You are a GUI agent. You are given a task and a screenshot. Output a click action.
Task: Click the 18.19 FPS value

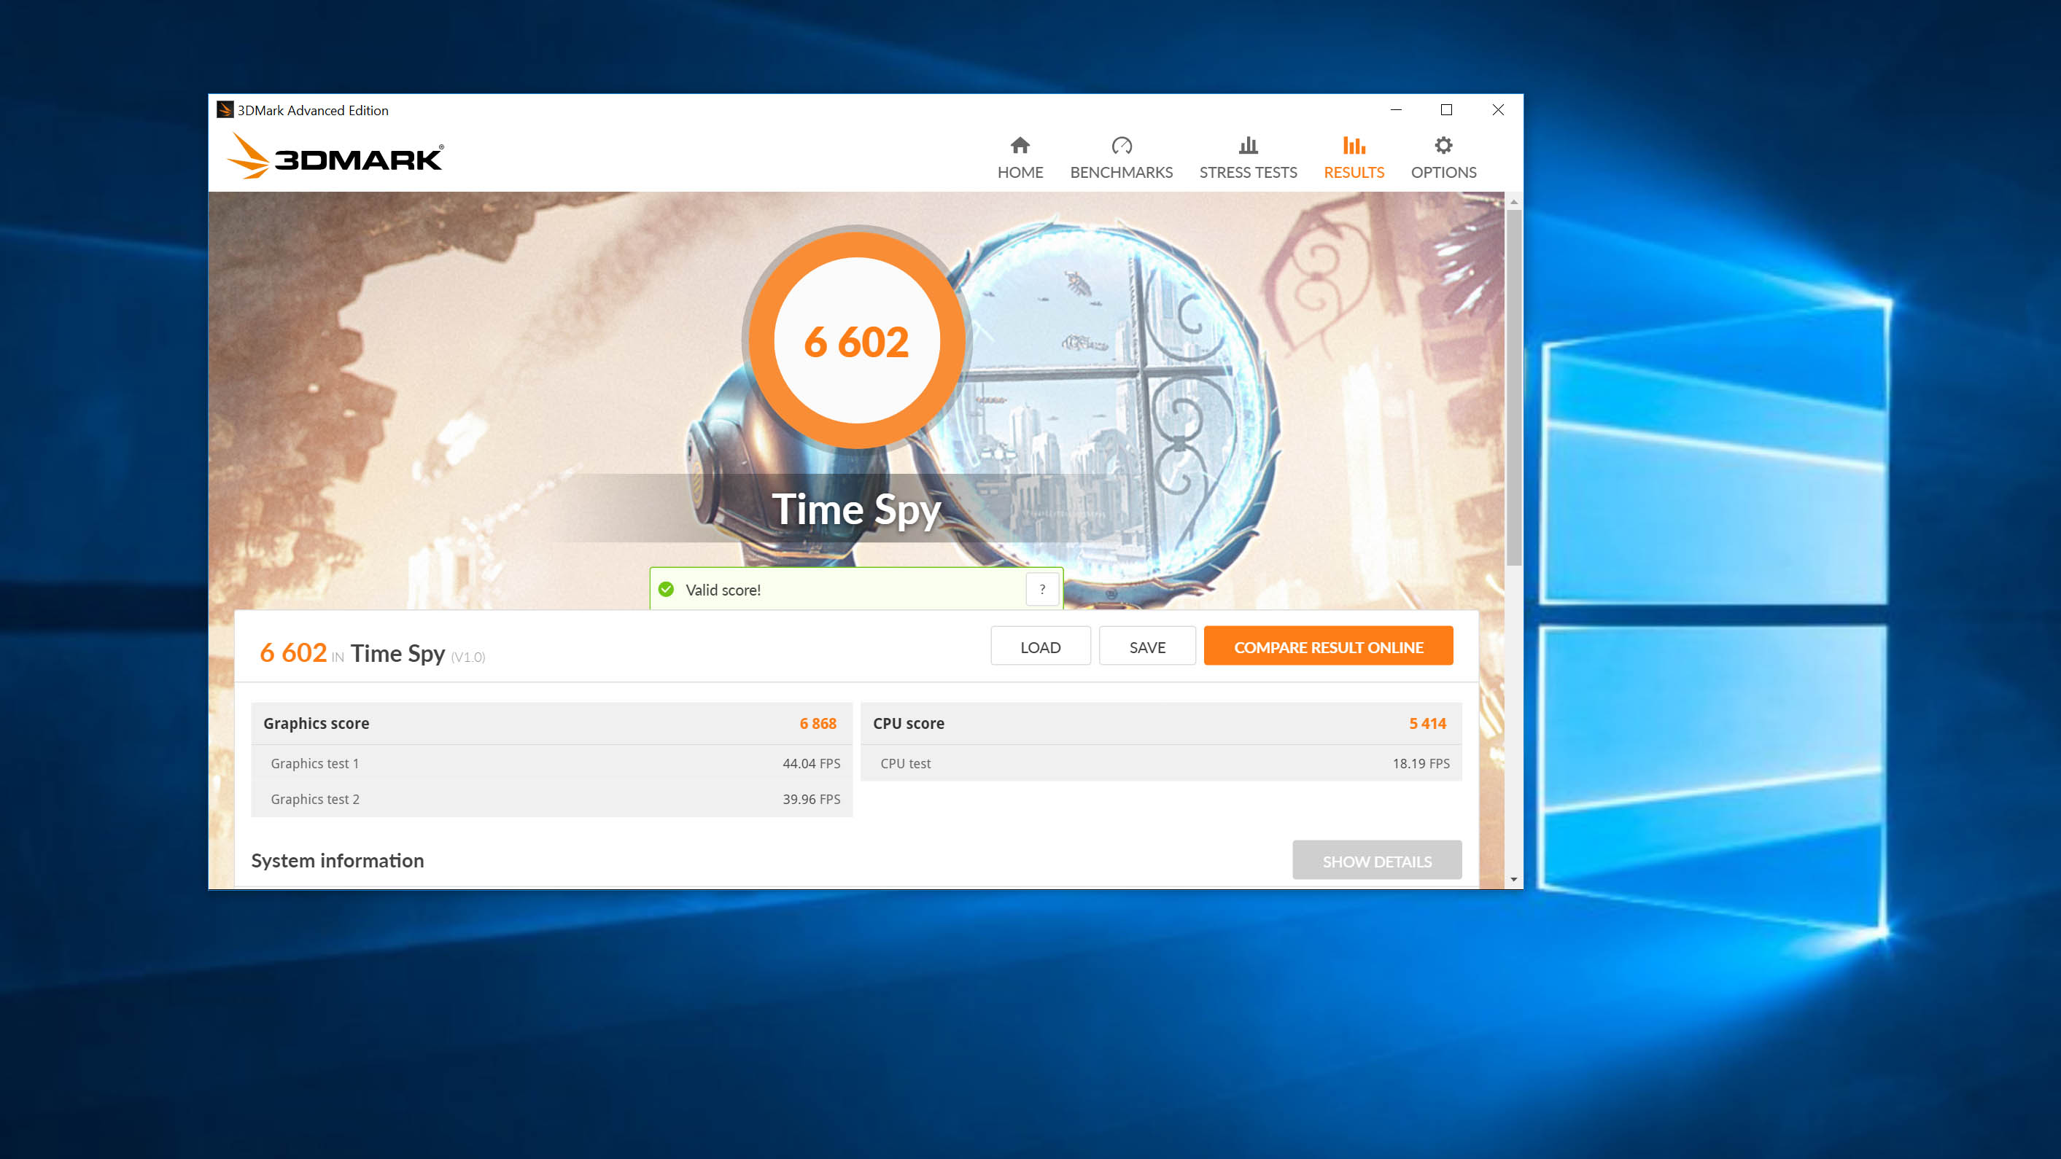coord(1421,763)
